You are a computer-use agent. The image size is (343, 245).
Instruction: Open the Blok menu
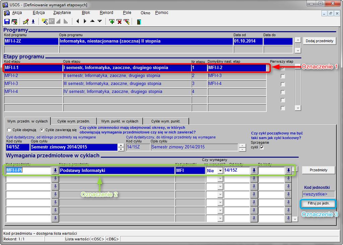[x=86, y=13]
